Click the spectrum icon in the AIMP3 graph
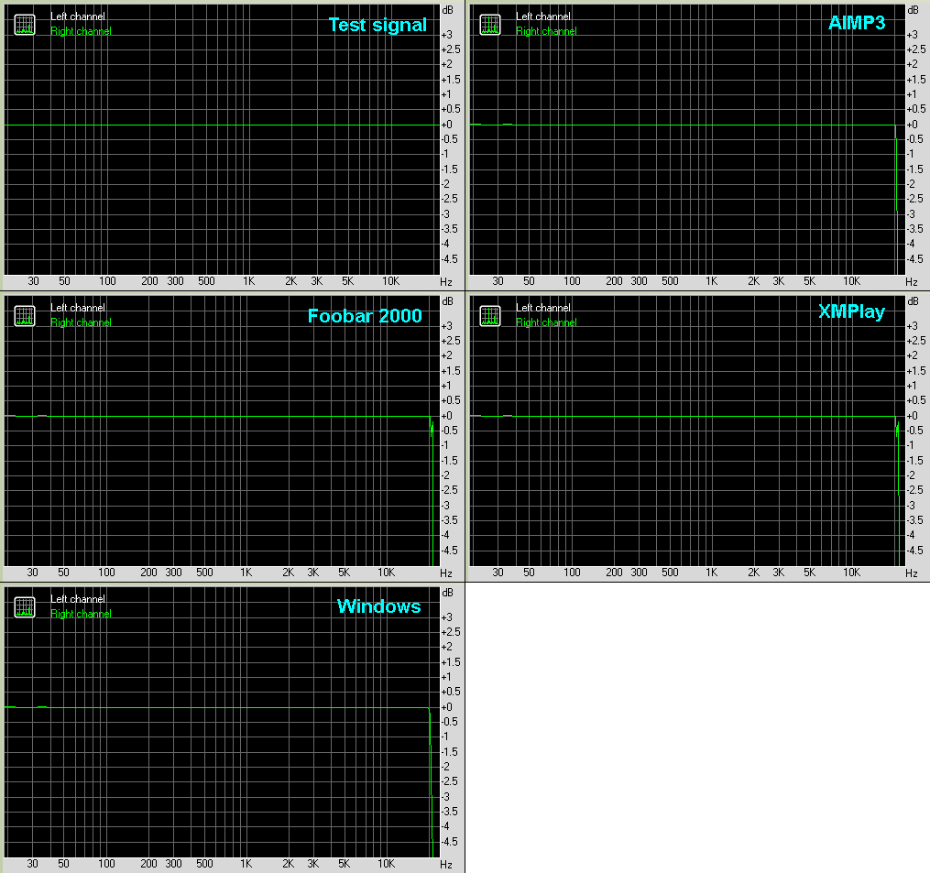 [490, 25]
